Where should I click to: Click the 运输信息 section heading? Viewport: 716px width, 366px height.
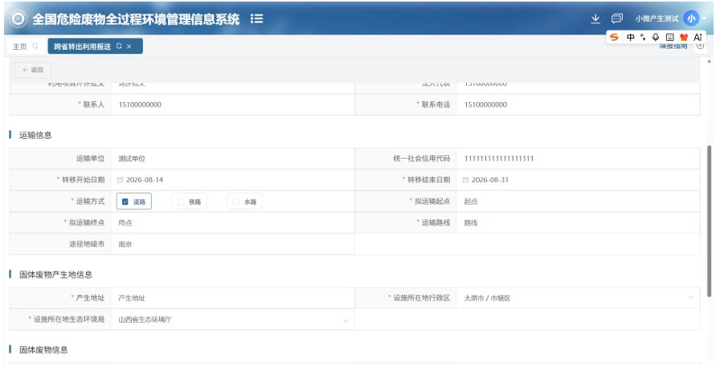(35, 135)
